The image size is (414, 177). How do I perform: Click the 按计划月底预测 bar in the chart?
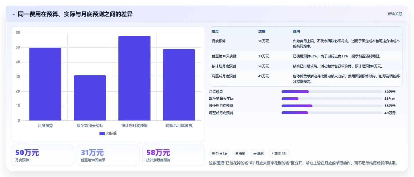tap(134, 78)
